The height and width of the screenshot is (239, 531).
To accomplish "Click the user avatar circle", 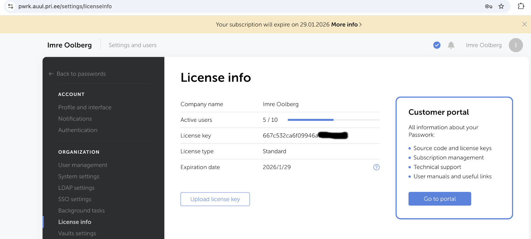I will (x=516, y=45).
